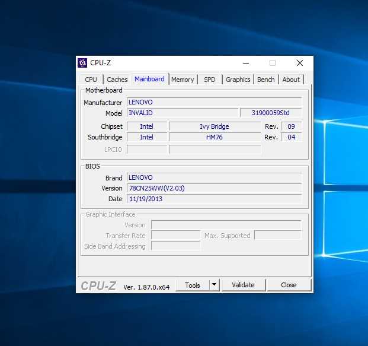Image resolution: width=368 pixels, height=346 pixels.
Task: Switch to the Graphics tab
Action: pyautogui.click(x=238, y=80)
